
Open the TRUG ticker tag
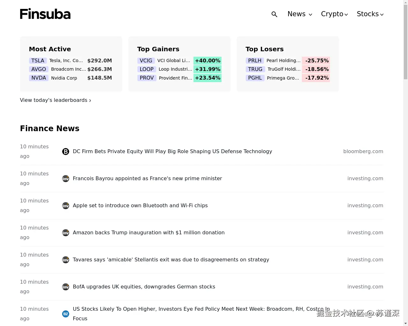255,69
